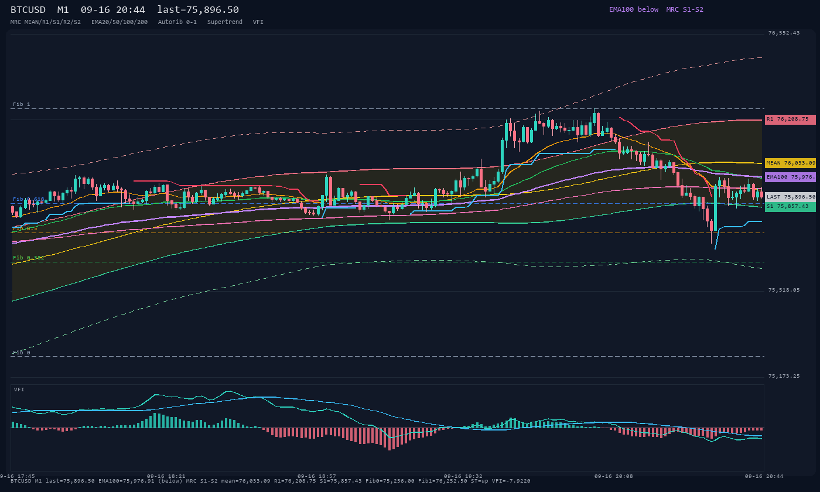Click the 09-16 18:57 time label
Screen dimensions: 820x492
(317, 476)
